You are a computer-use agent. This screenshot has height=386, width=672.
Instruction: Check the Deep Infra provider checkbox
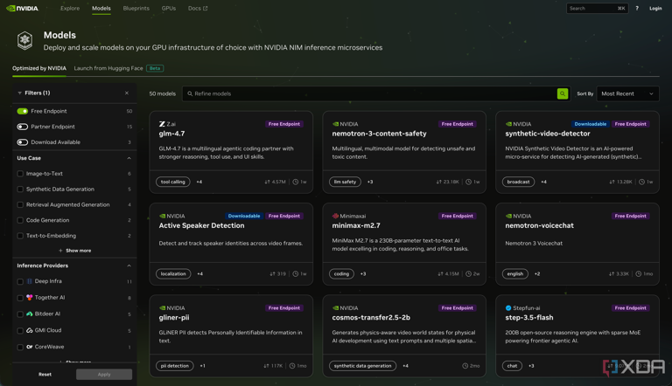(20, 281)
